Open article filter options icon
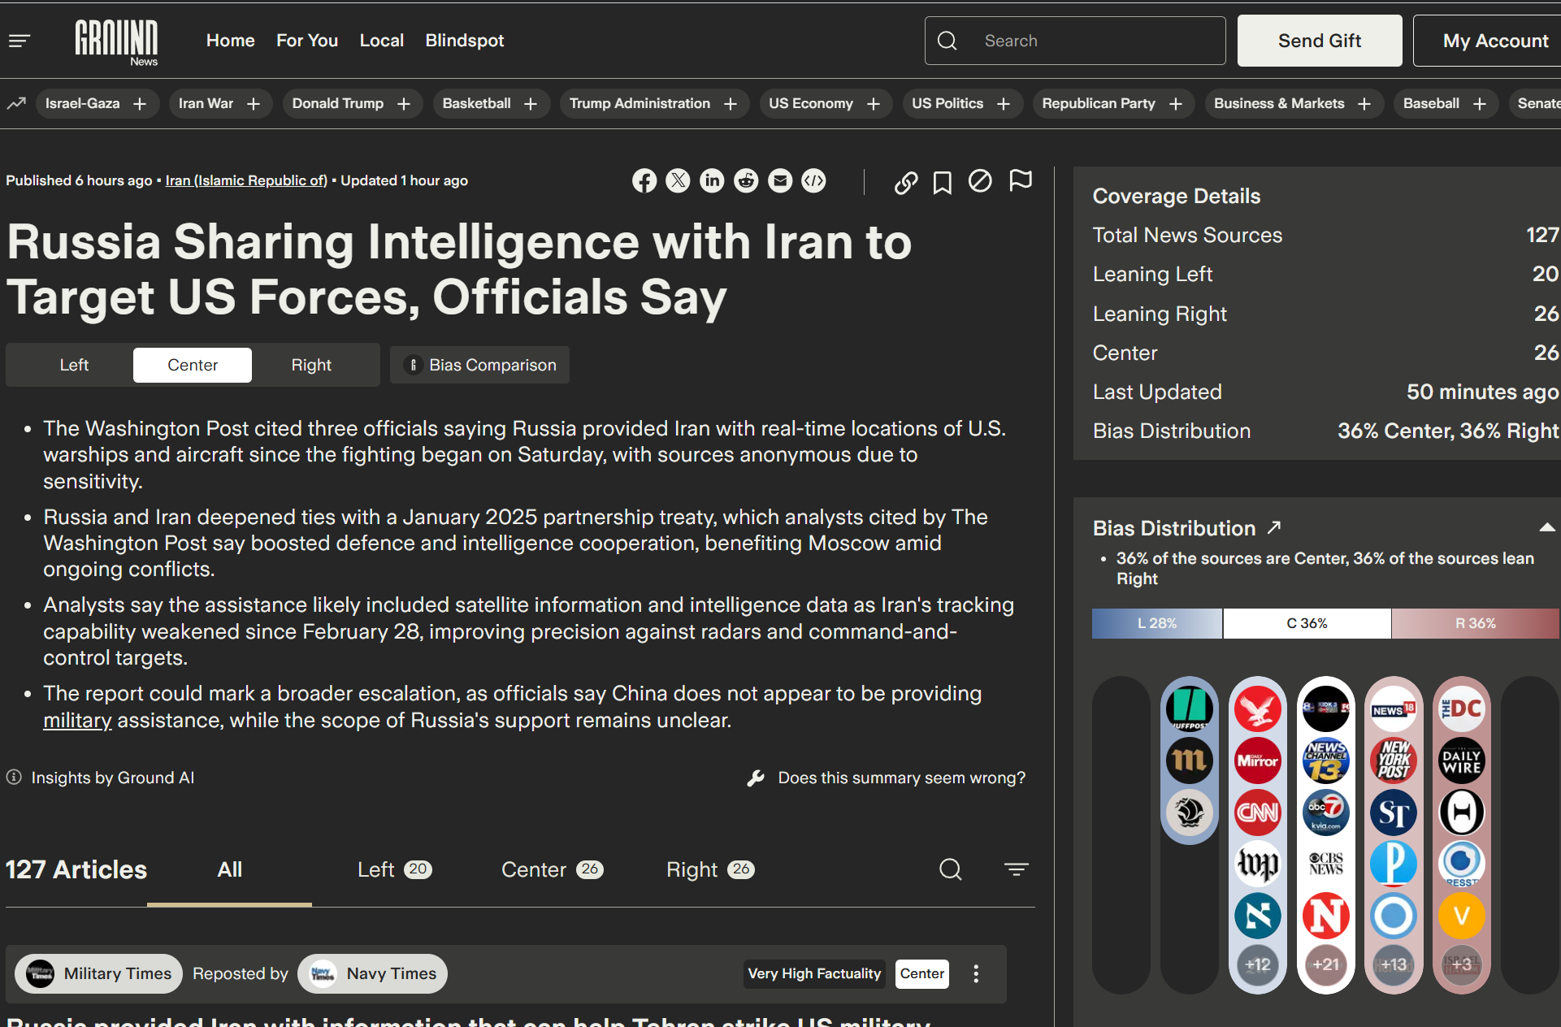 1016,869
